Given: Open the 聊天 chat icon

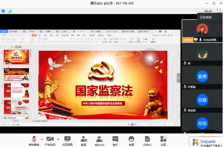Looking at the screenshot, I should coord(116,141).
